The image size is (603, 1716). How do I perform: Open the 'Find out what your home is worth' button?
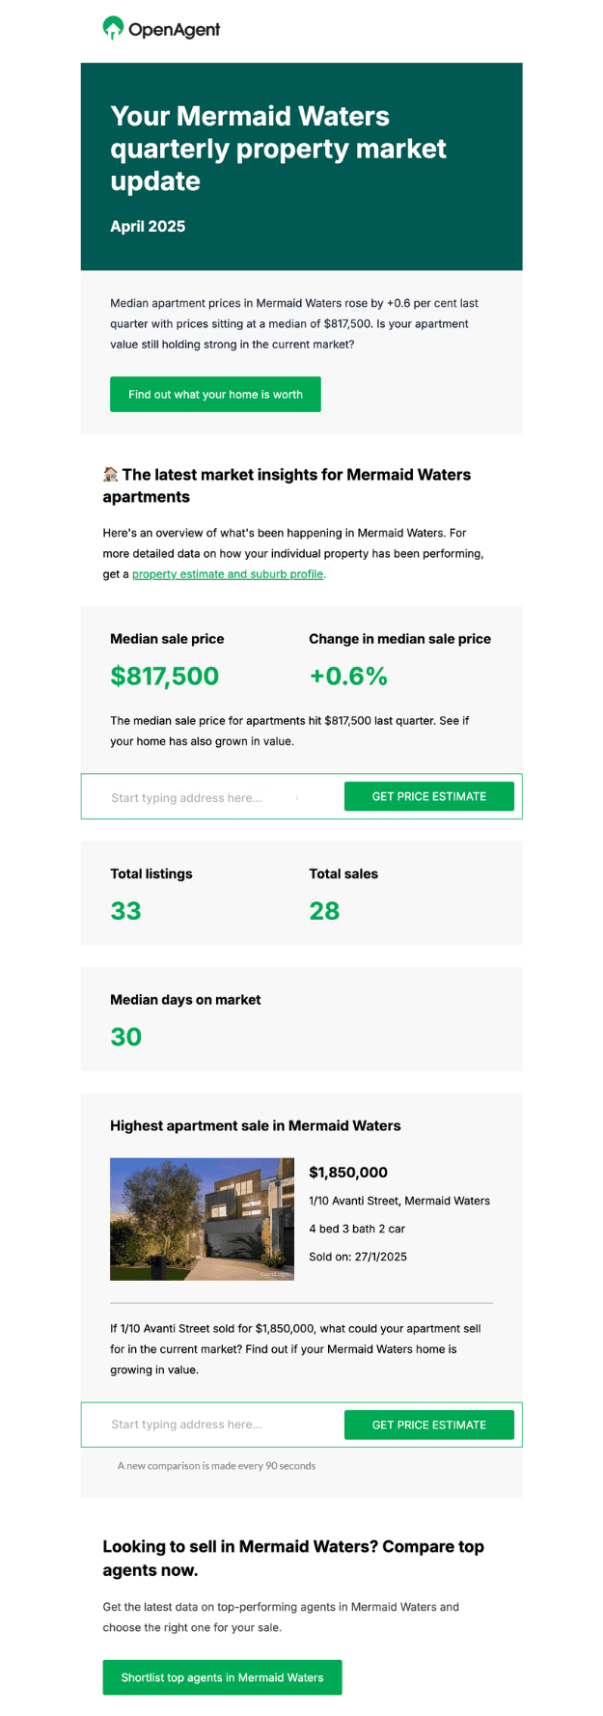[215, 395]
